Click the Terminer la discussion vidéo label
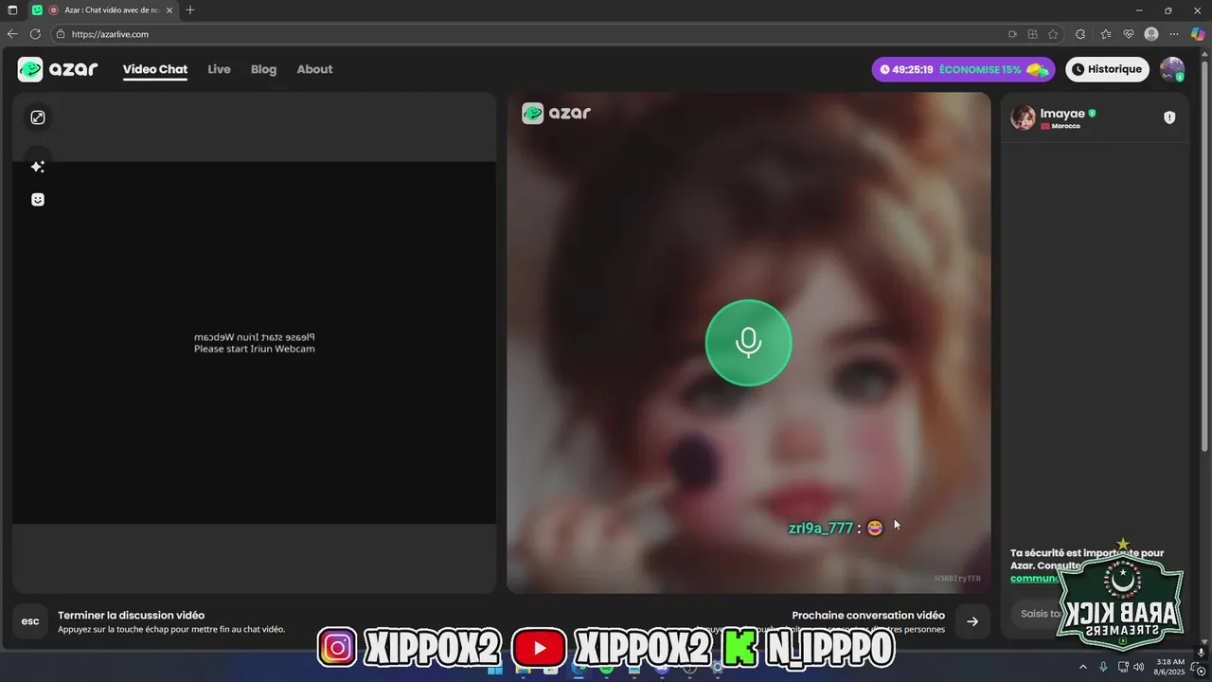The width and height of the screenshot is (1212, 682). coord(131,616)
